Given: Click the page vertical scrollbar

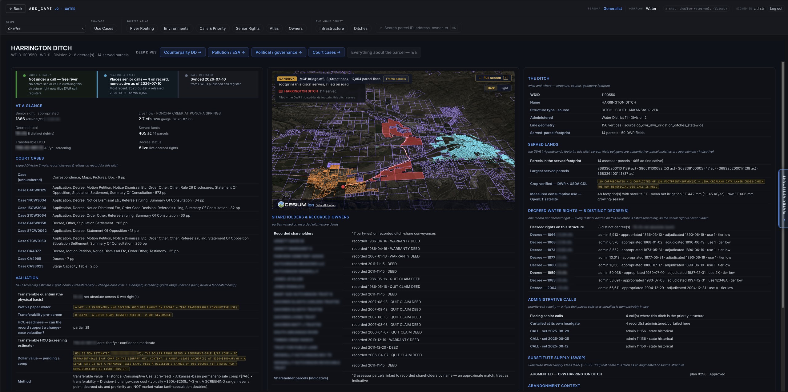Looking at the screenshot, I should pos(783,185).
